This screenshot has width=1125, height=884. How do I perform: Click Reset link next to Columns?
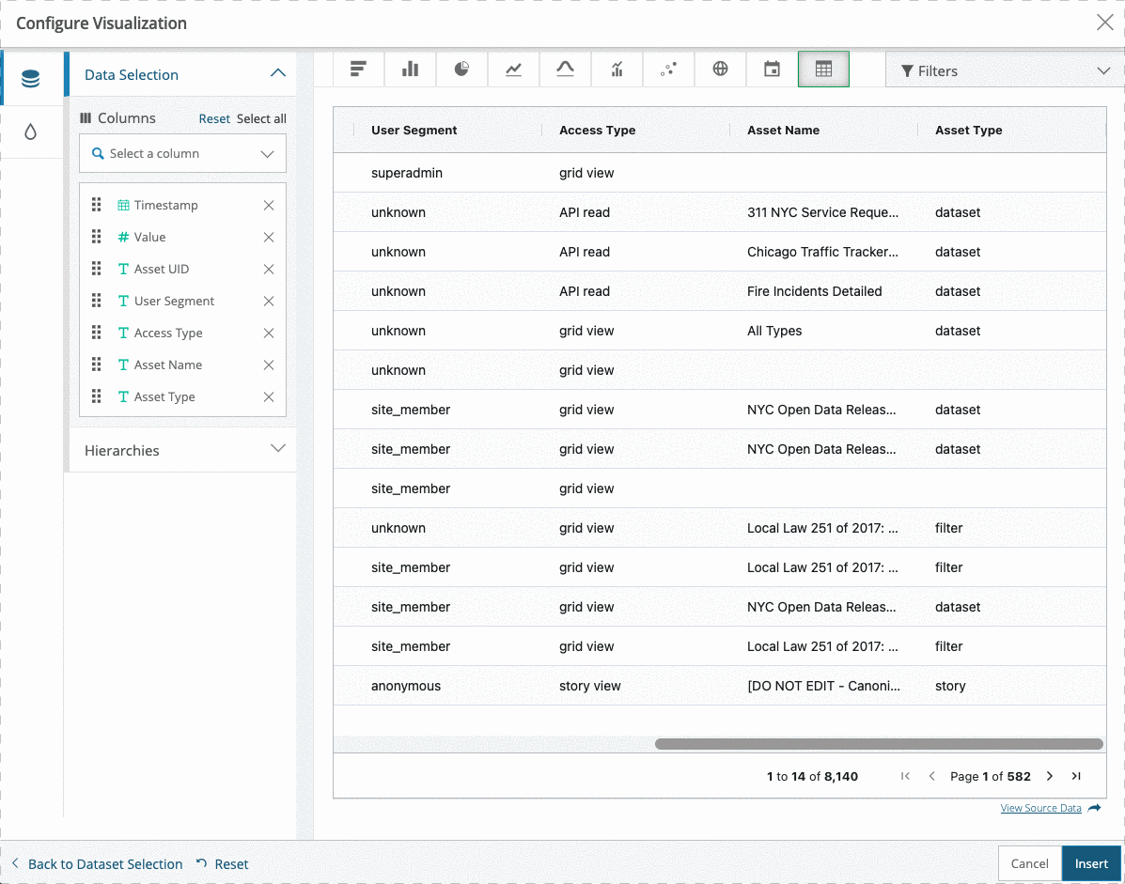[x=213, y=119]
